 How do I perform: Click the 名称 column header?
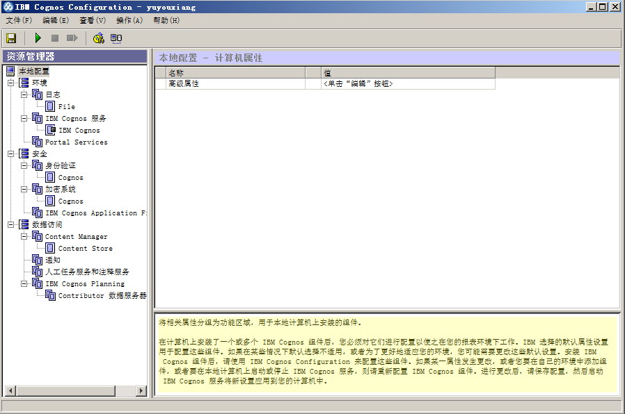coord(236,73)
